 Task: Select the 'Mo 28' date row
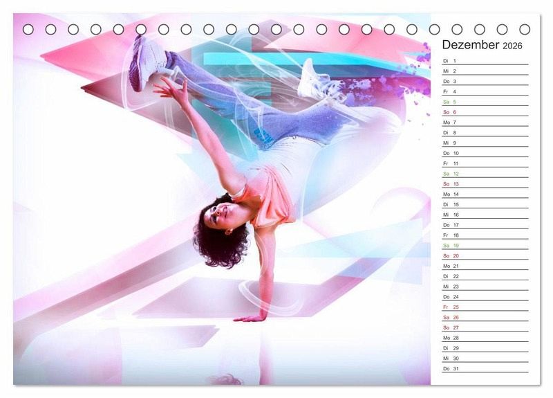pyautogui.click(x=485, y=337)
